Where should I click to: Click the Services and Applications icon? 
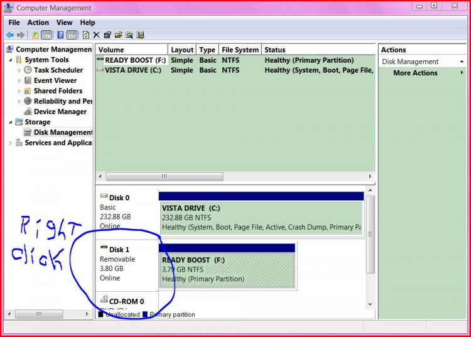click(19, 142)
